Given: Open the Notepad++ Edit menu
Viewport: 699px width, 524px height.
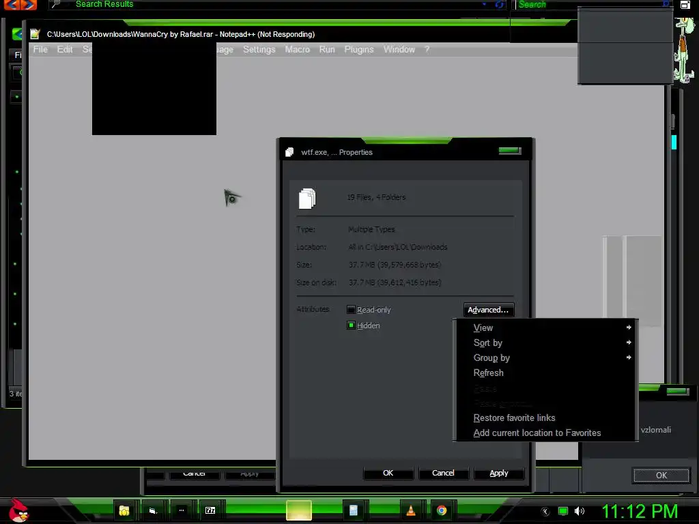Looking at the screenshot, I should tap(65, 49).
